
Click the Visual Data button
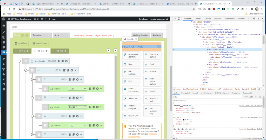pos(21,43)
